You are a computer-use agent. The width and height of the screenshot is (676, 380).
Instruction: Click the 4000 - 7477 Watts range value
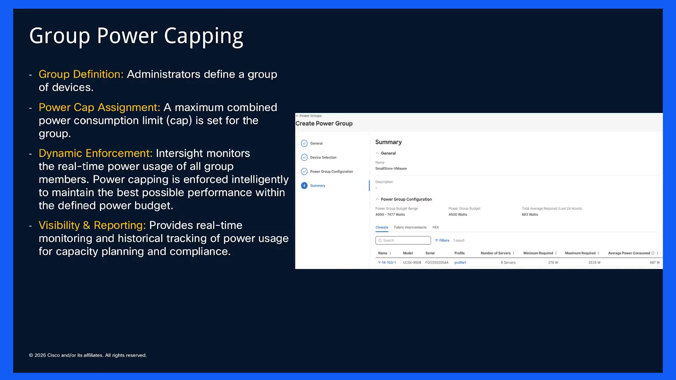[390, 215]
